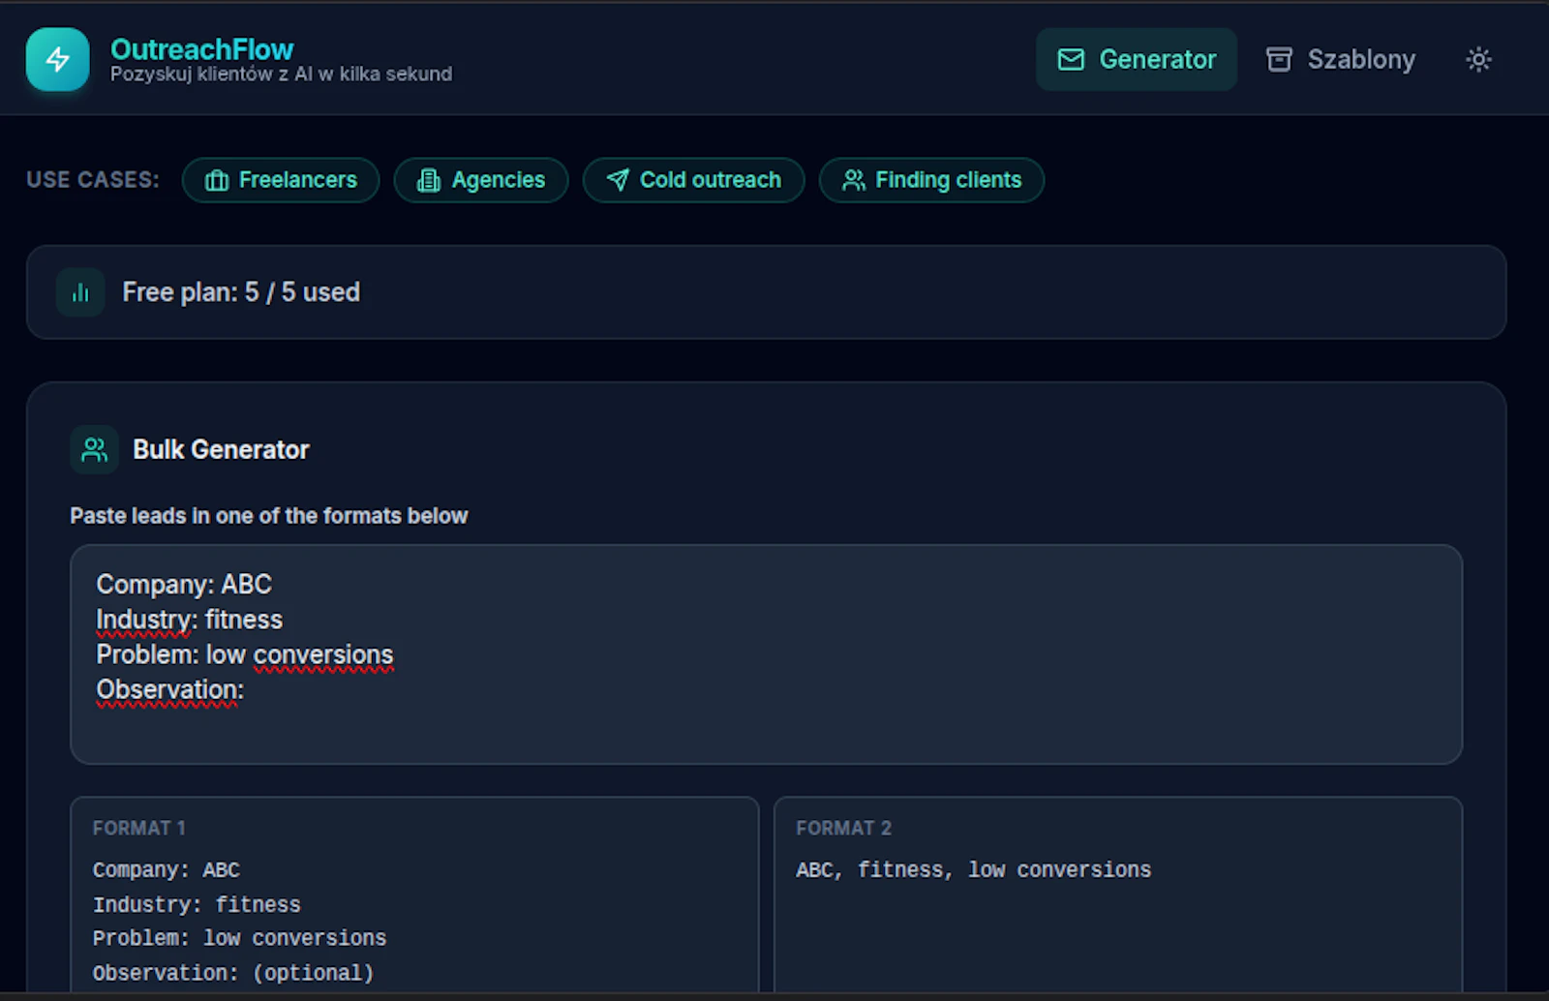
Task: Click the OutreachFlow lightning bolt logo
Action: point(57,59)
